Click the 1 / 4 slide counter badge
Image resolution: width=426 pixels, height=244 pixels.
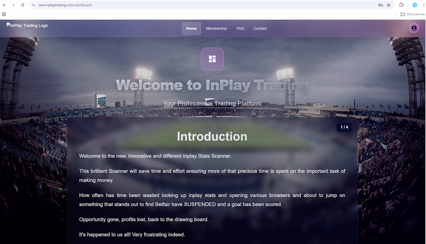[x=344, y=127]
